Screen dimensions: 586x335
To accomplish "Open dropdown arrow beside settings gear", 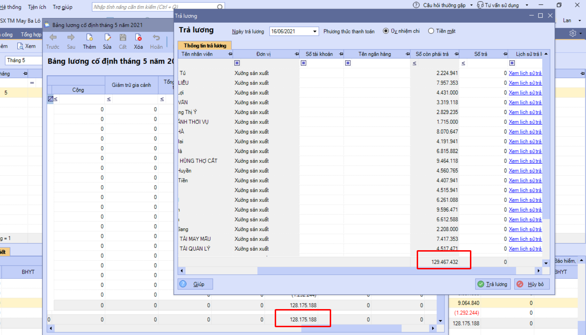I will point(581,33).
